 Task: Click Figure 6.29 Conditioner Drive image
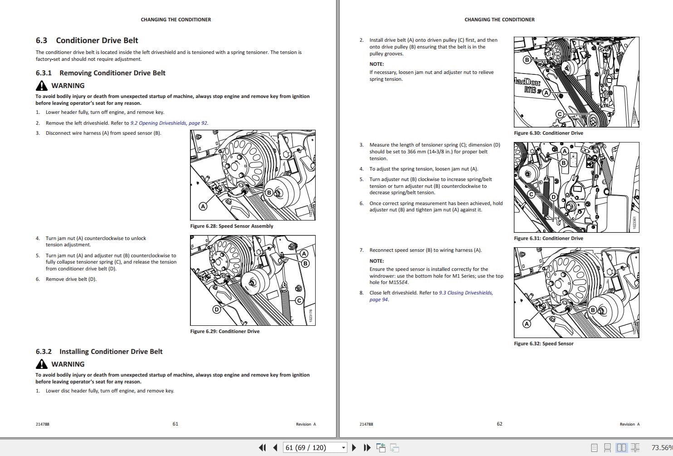coord(253,280)
